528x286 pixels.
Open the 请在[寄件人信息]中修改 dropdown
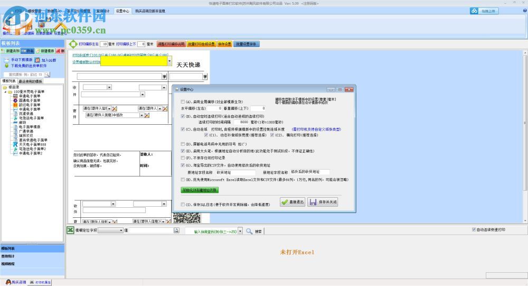point(142,115)
